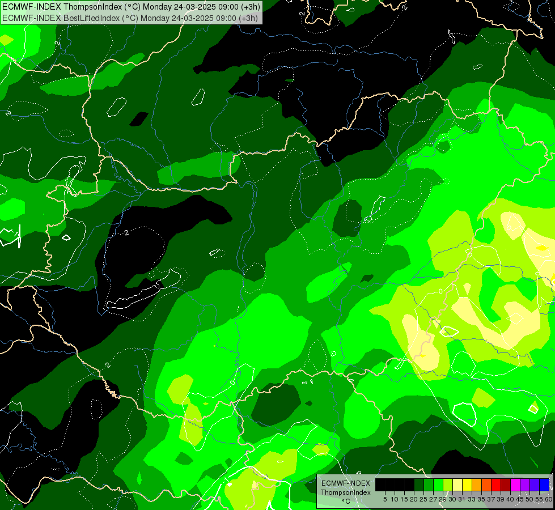555x510 pixels.
Task: Click the legend tick value "27"
Action: [433, 499]
